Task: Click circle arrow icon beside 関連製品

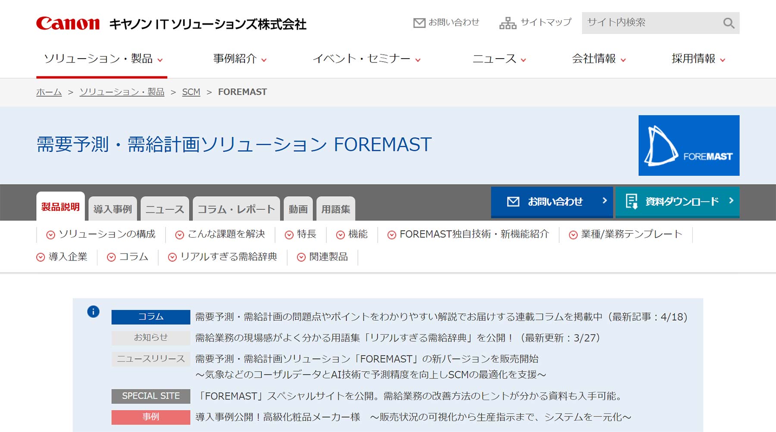Action: point(301,257)
